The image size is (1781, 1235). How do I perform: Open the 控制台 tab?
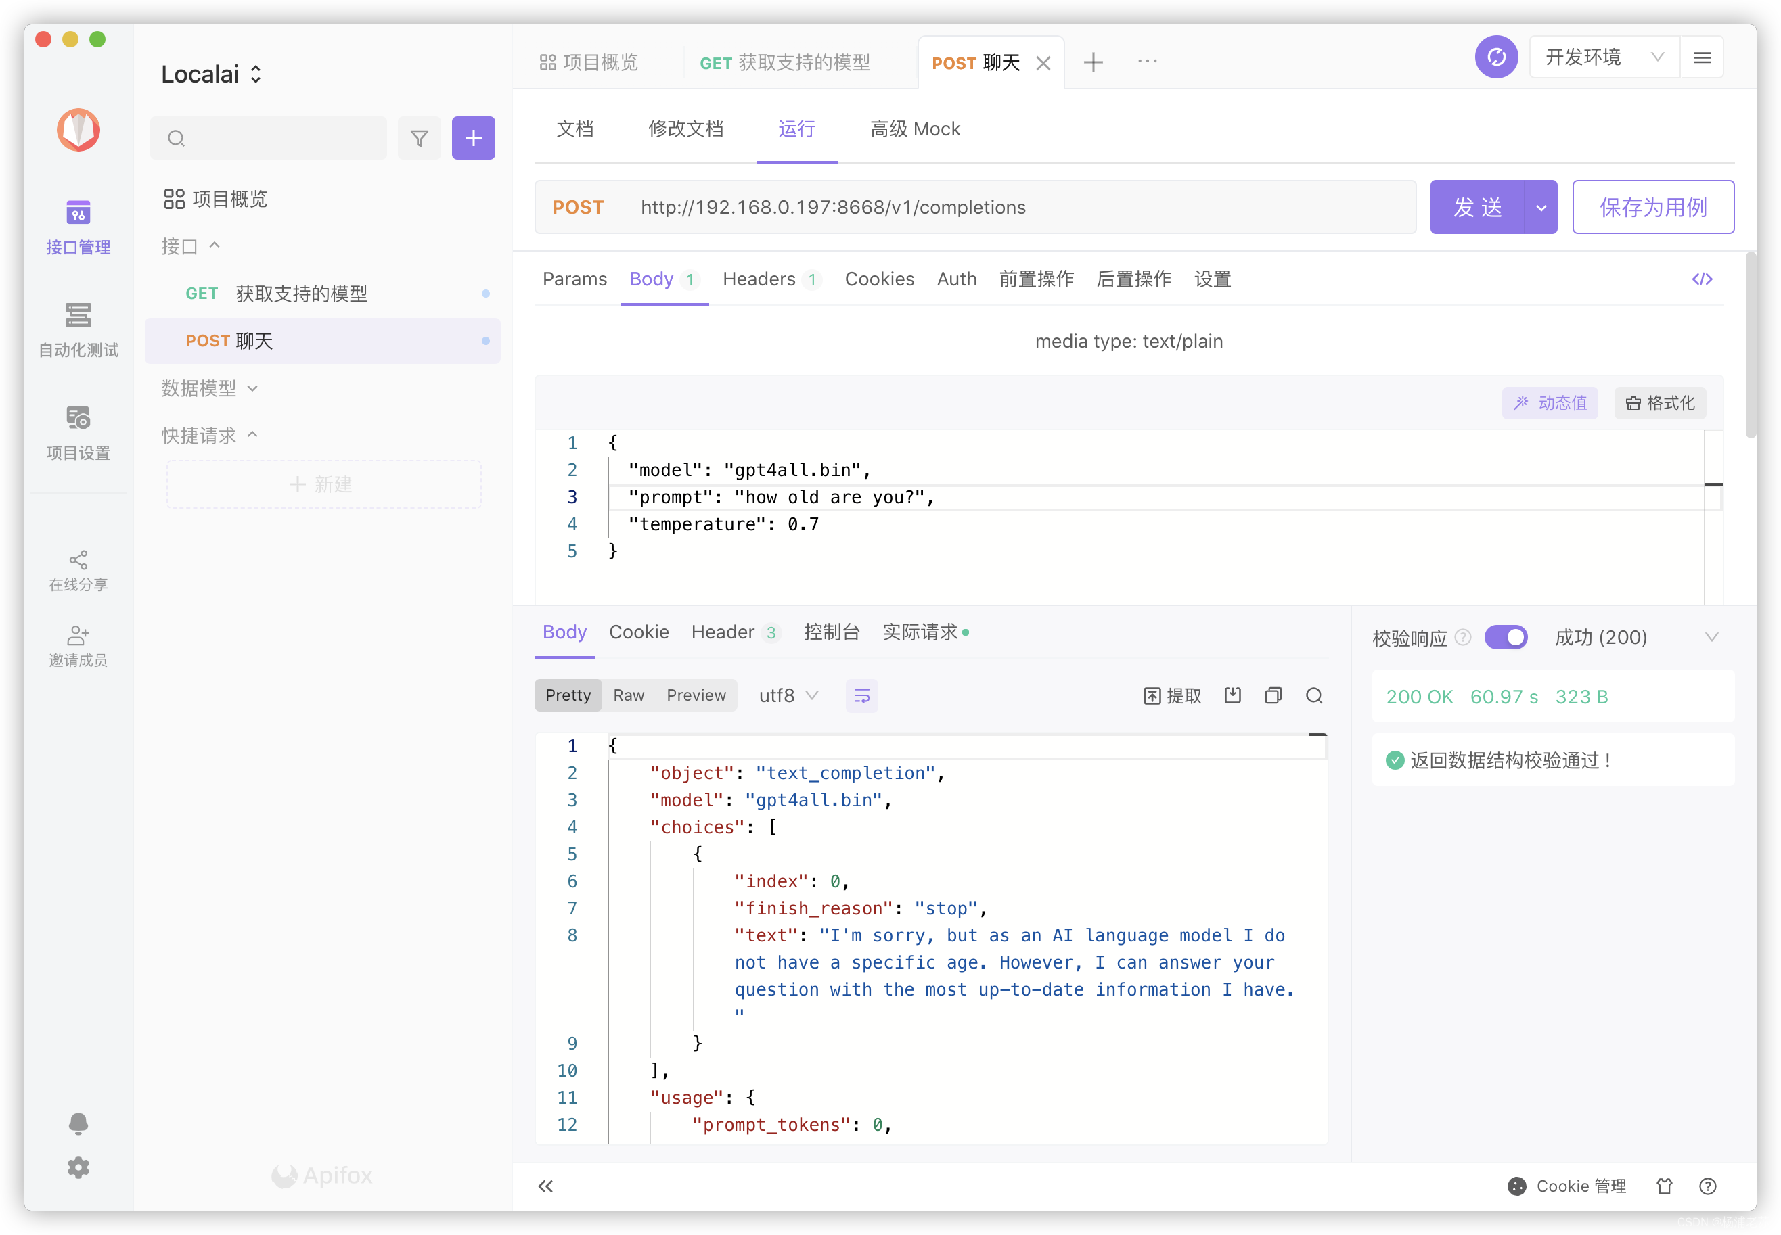click(x=831, y=633)
